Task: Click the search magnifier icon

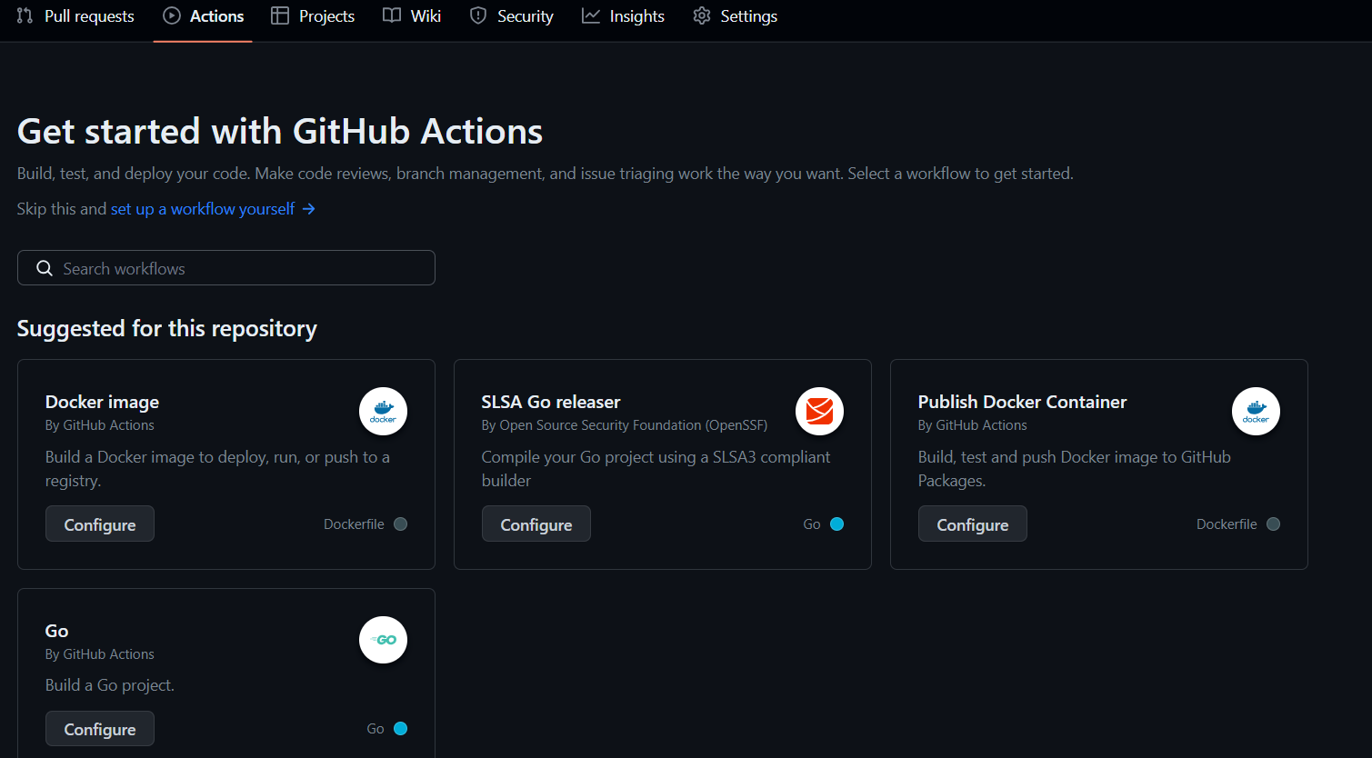Action: [x=44, y=268]
